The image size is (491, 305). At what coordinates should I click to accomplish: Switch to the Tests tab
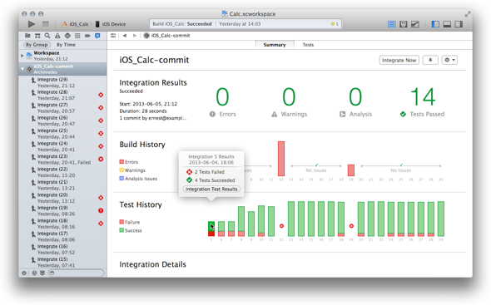point(308,45)
